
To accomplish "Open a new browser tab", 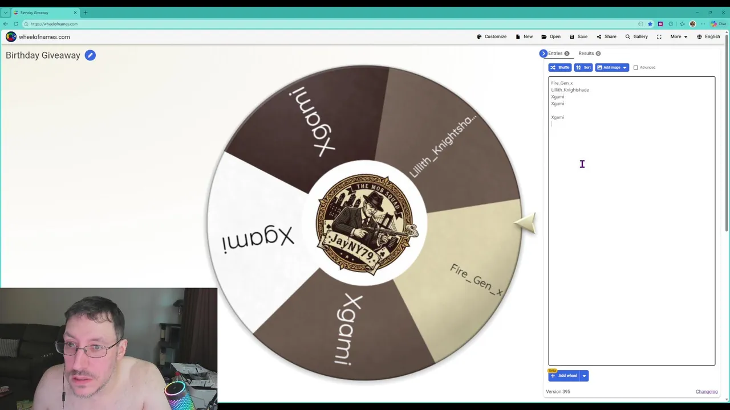I will pos(85,13).
